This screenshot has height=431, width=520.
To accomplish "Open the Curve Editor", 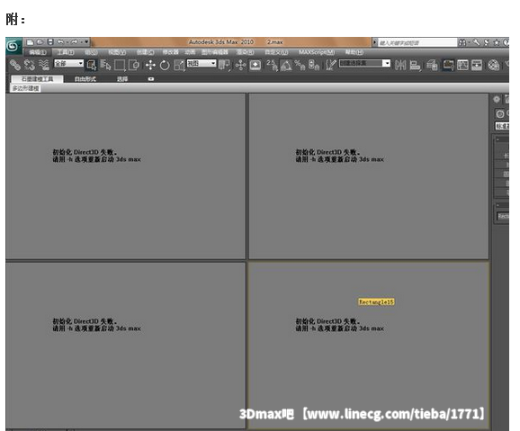I will [x=462, y=65].
